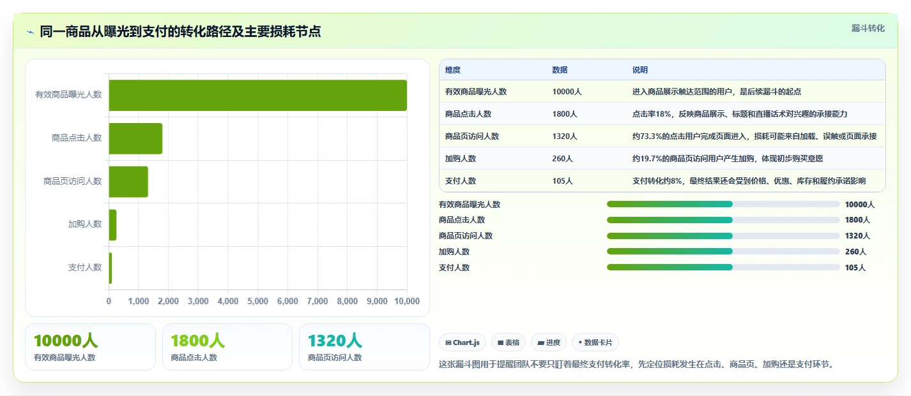The image size is (911, 396).
Task: Click table value 260人
Action: pos(563,159)
